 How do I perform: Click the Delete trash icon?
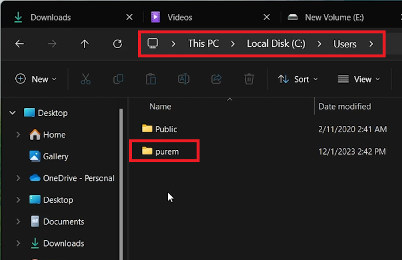(x=249, y=79)
